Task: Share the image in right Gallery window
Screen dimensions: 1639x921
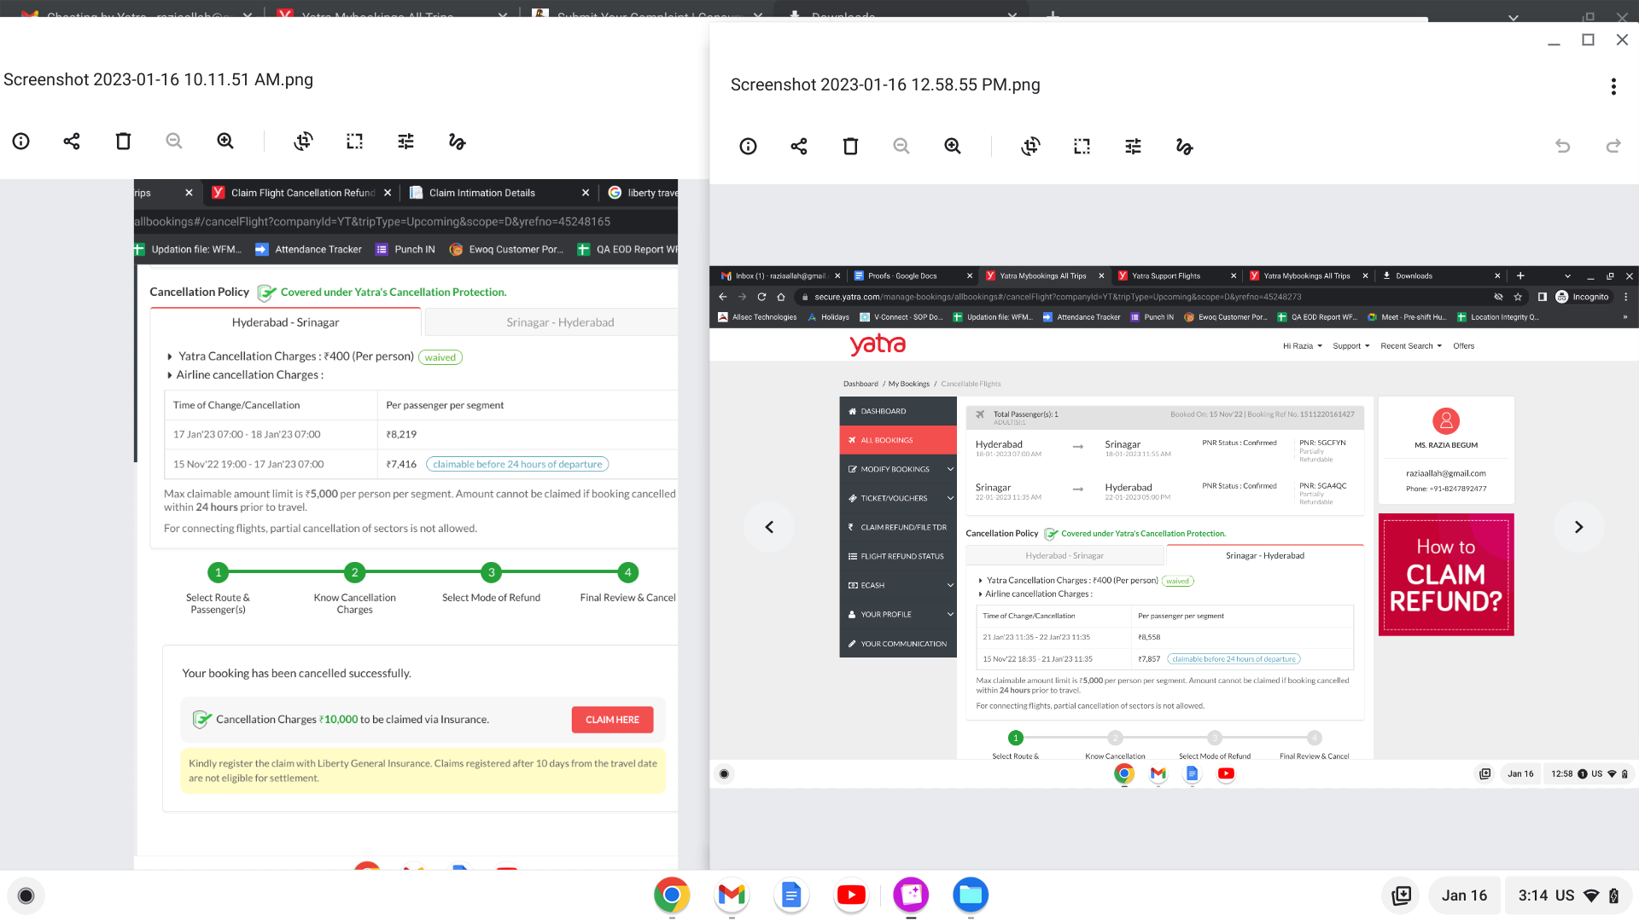Action: click(x=799, y=147)
